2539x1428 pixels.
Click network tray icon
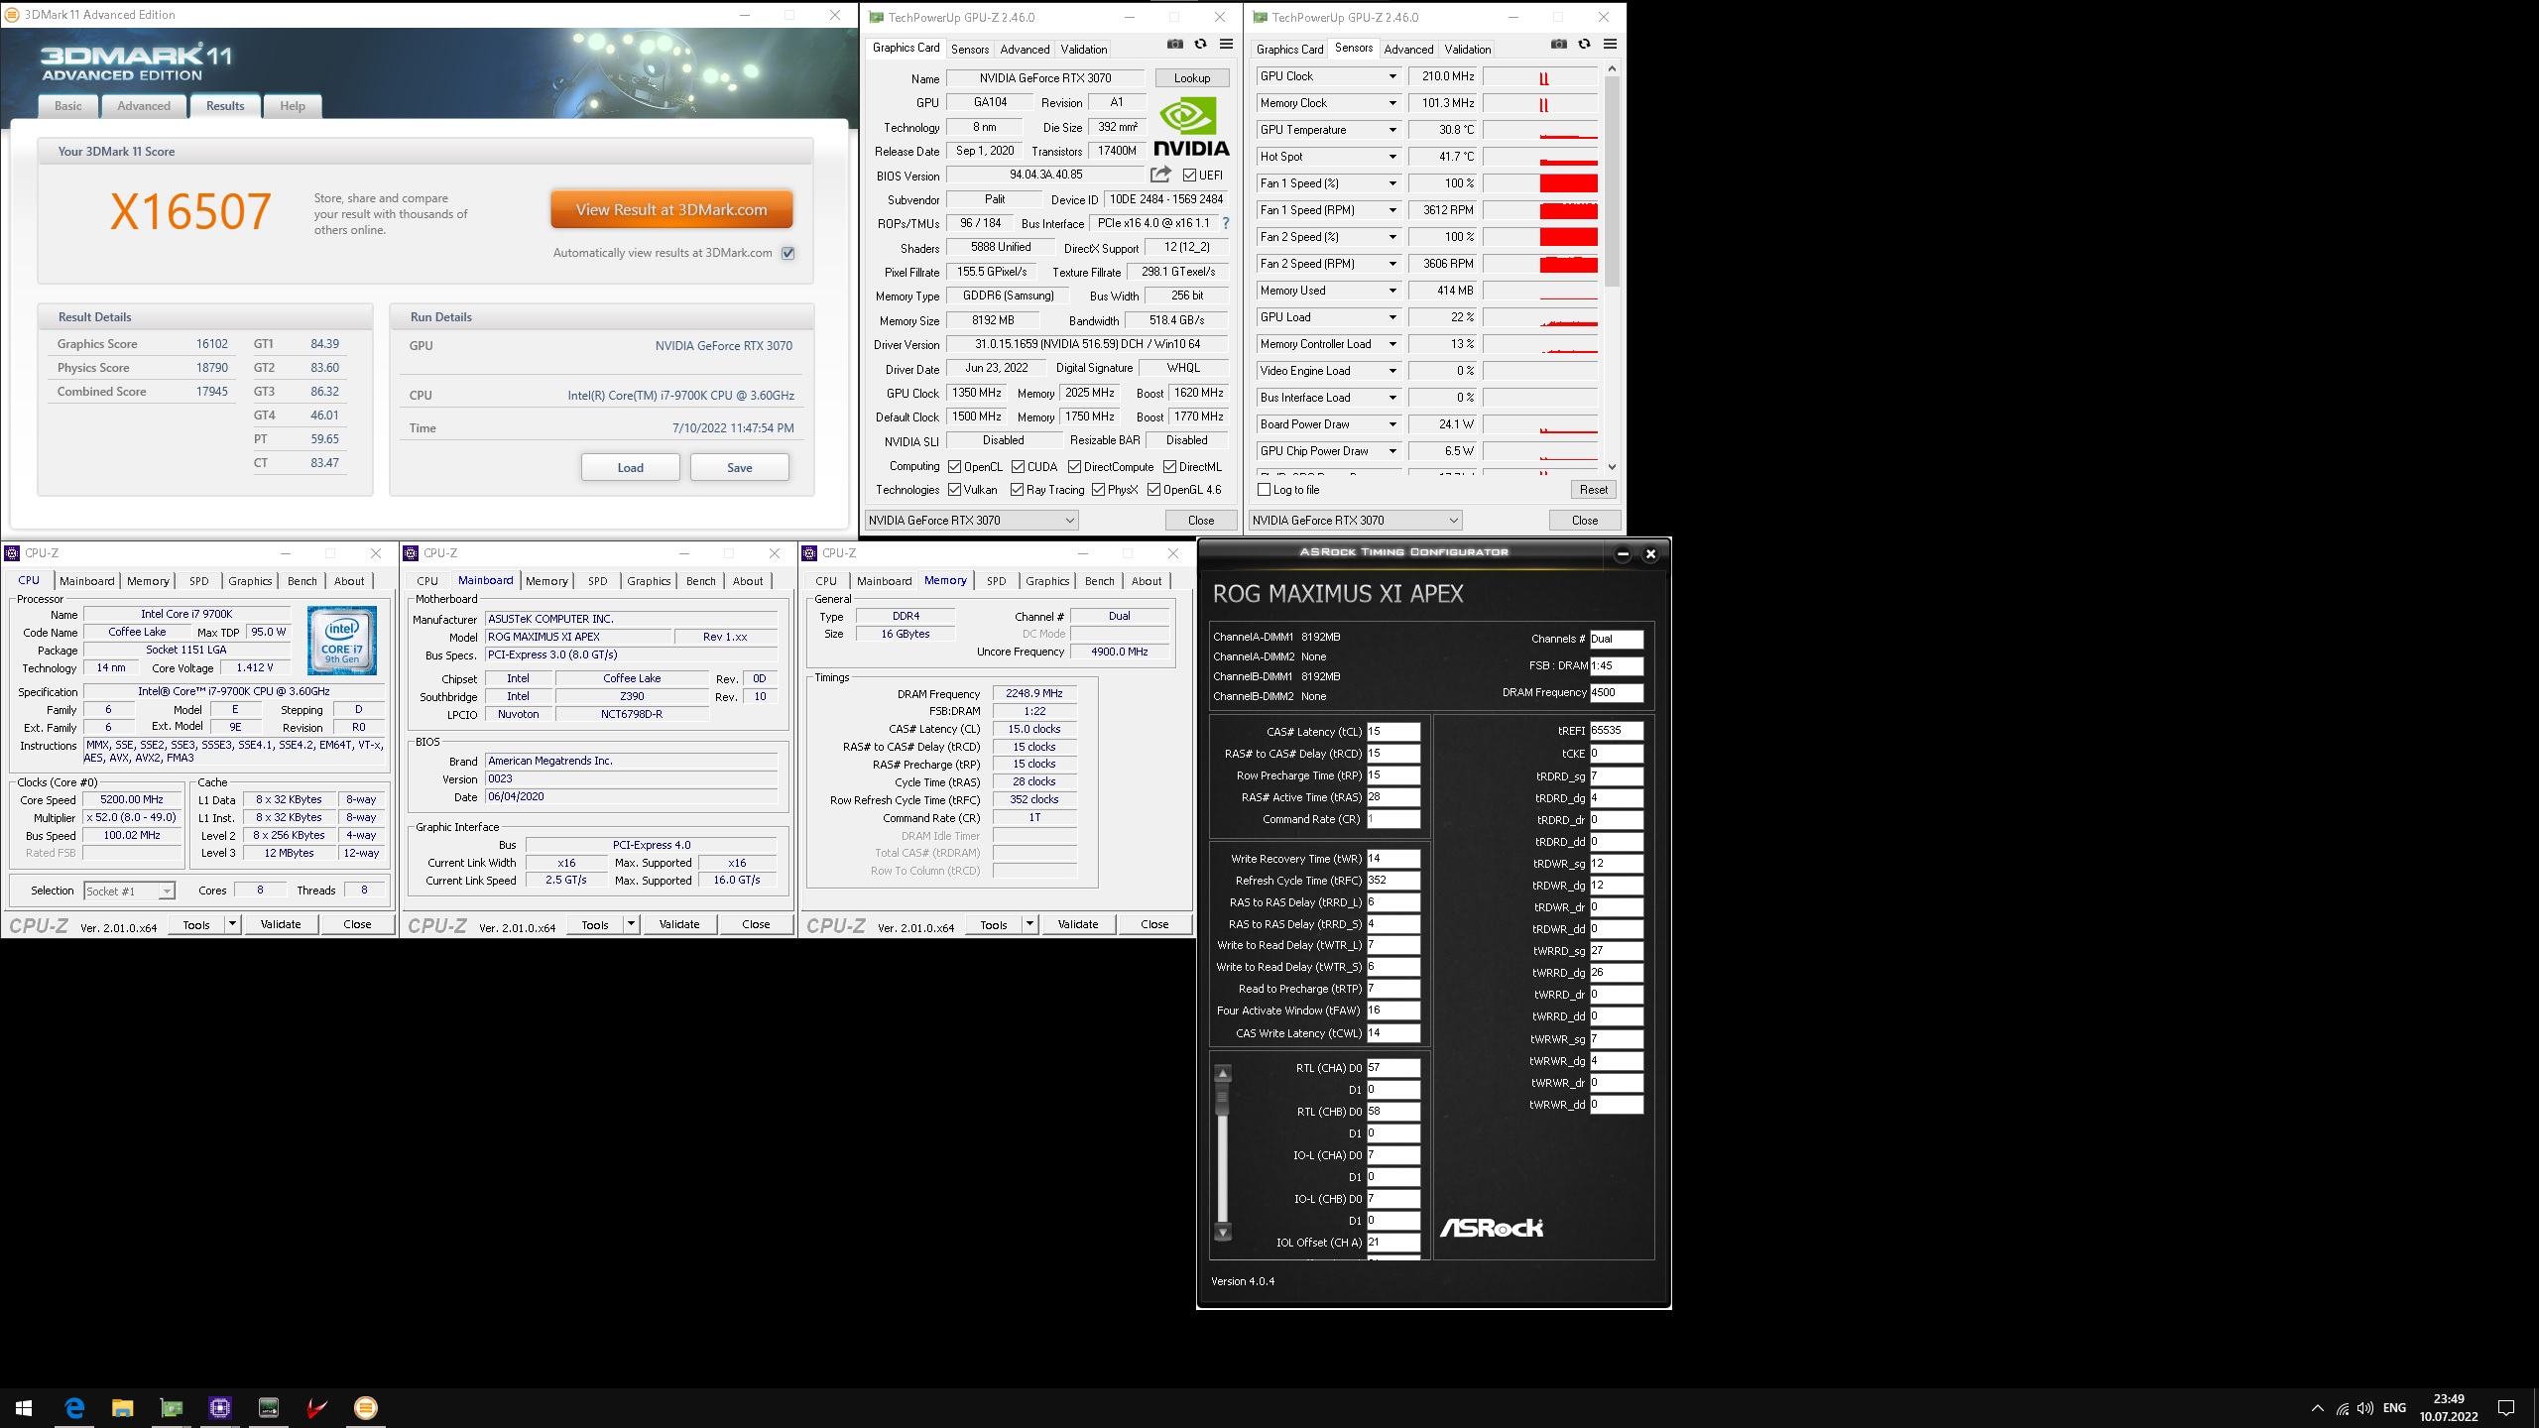click(x=2343, y=1408)
